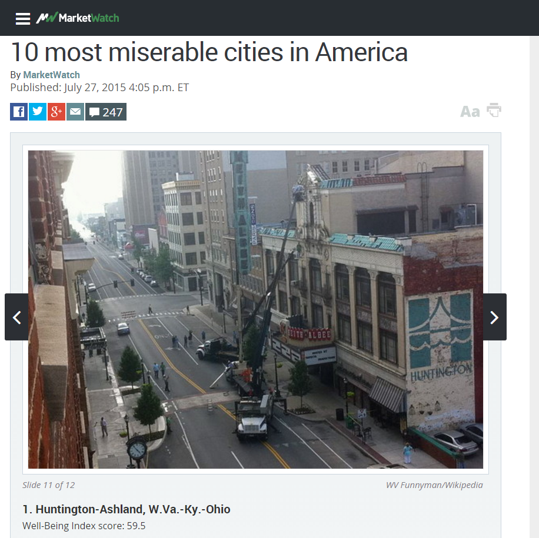Advance to the next slide arrow
539x538 pixels.
(x=495, y=317)
